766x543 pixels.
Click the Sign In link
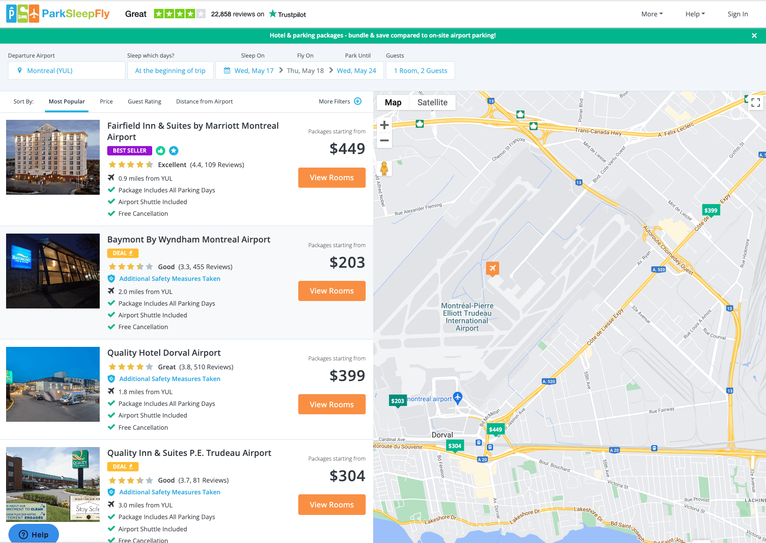(737, 14)
